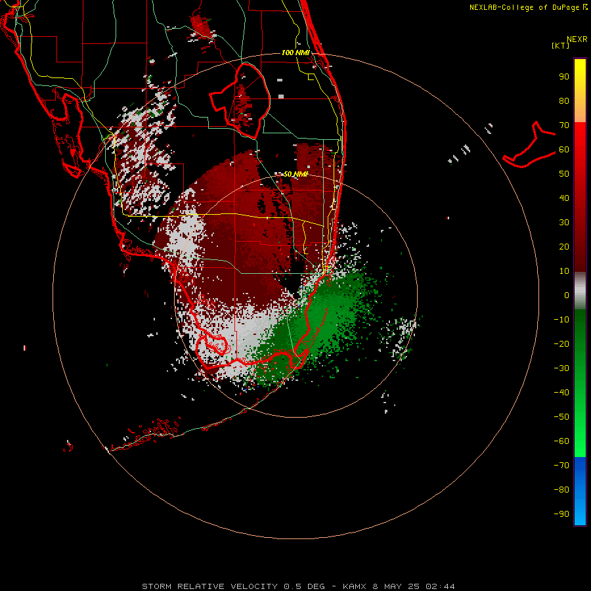Click the 50 NMI range ring label
The height and width of the screenshot is (591, 591).
coord(295,174)
